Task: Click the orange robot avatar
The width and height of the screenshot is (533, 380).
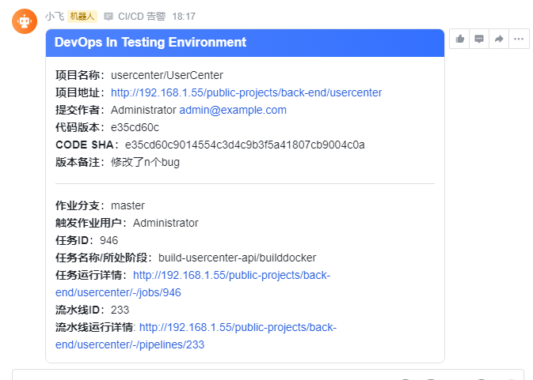Action: coord(25,21)
